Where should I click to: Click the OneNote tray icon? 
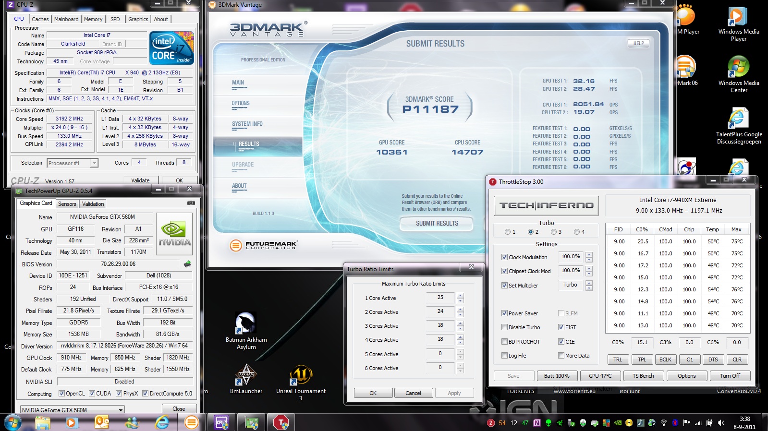point(537,423)
